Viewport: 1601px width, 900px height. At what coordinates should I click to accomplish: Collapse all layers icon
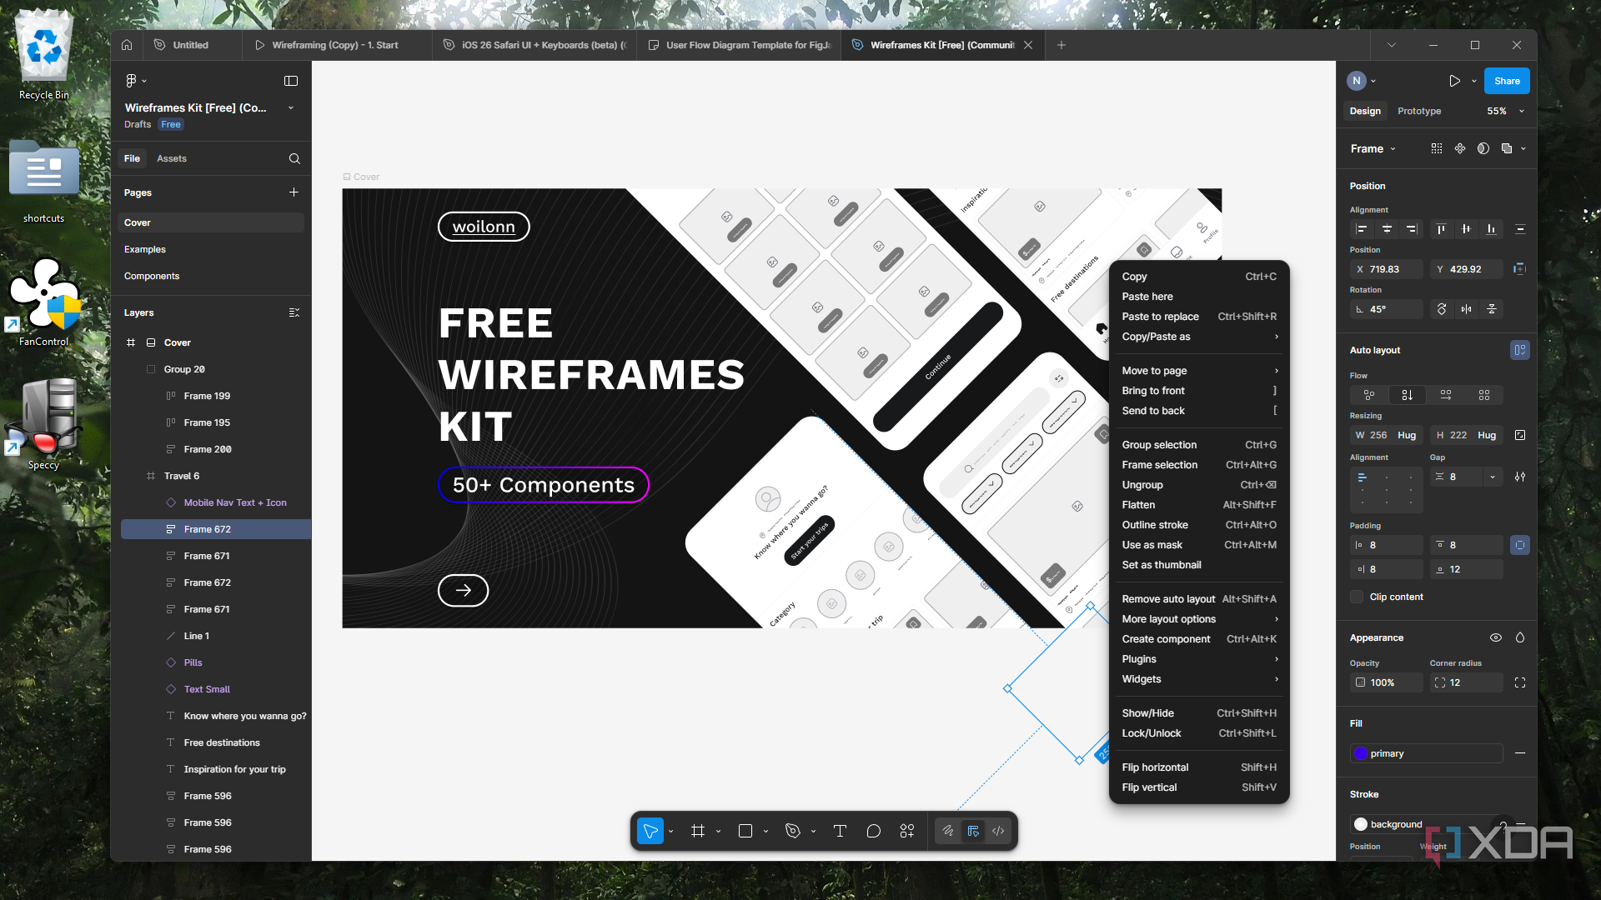click(x=294, y=312)
